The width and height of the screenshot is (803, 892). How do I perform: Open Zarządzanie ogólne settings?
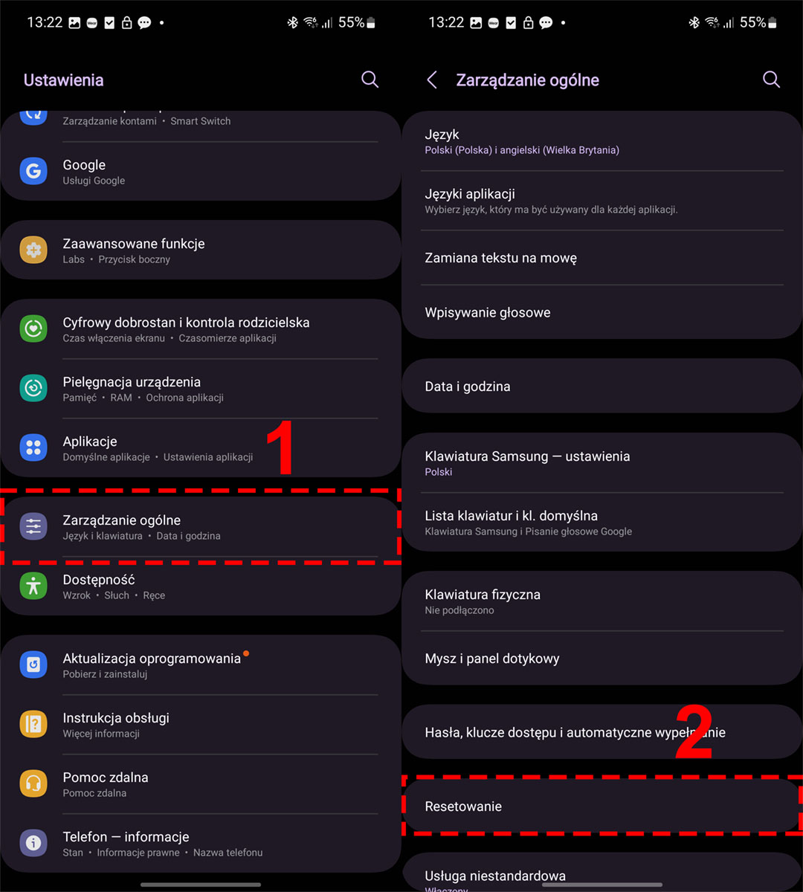[x=201, y=526]
